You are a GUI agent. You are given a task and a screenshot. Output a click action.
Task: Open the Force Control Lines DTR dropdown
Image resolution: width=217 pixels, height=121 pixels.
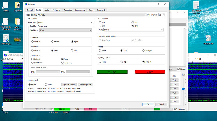pos(48,72)
